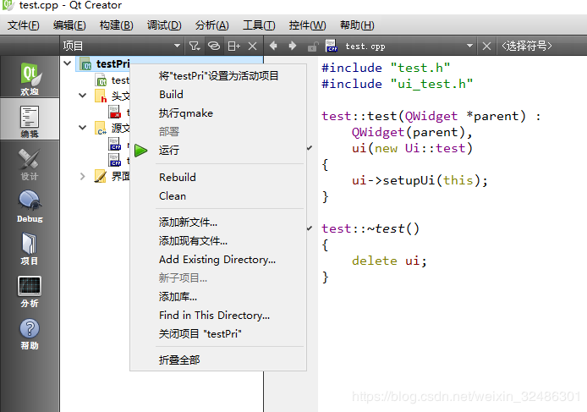Viewport: 587px width, 412px height.
Task: Open the Edit (编辑) menu
Action: [x=69, y=25]
